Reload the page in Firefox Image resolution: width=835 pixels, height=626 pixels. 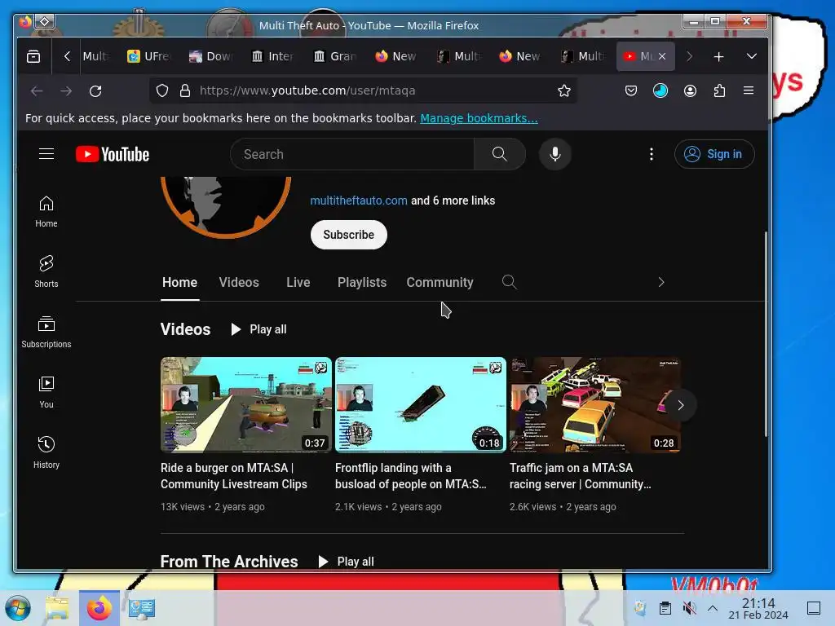[x=95, y=91]
